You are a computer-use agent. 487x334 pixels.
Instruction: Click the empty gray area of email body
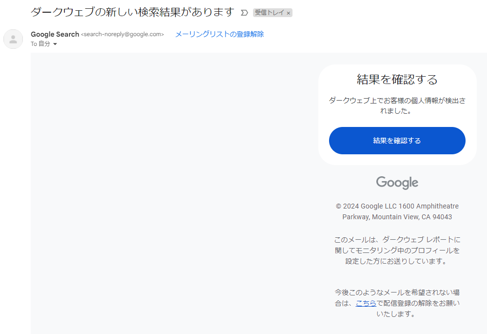pyautogui.click(x=171, y=195)
